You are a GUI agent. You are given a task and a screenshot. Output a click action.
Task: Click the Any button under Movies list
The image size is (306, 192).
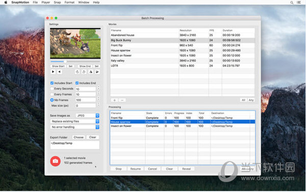tap(251, 100)
